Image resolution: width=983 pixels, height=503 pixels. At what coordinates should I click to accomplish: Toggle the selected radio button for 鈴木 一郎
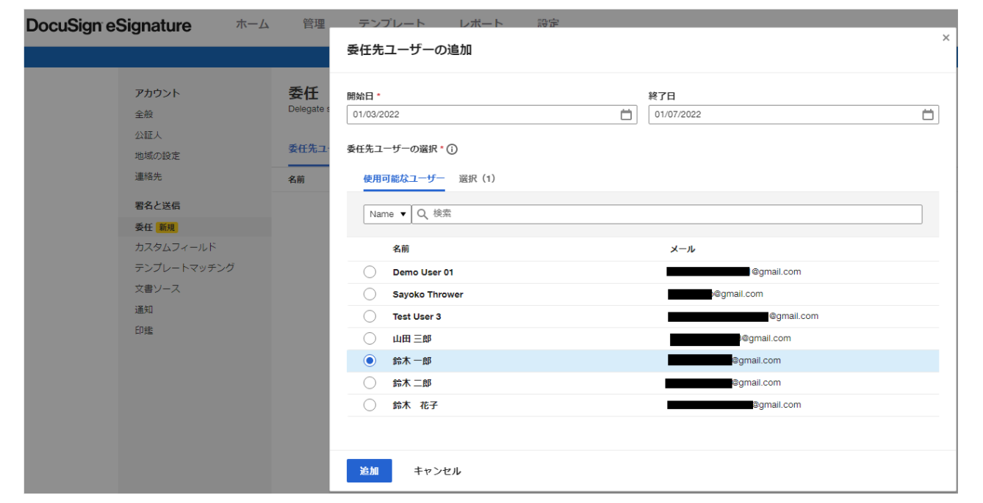pyautogui.click(x=370, y=360)
